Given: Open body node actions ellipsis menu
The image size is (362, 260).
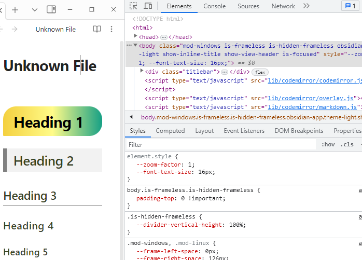Looking at the screenshot, I should (x=129, y=45).
